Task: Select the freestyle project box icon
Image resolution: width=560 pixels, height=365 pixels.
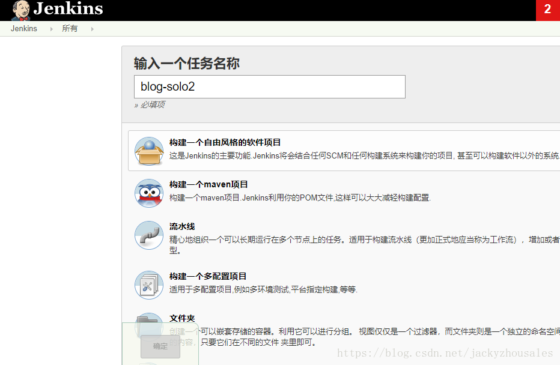Action: [149, 151]
